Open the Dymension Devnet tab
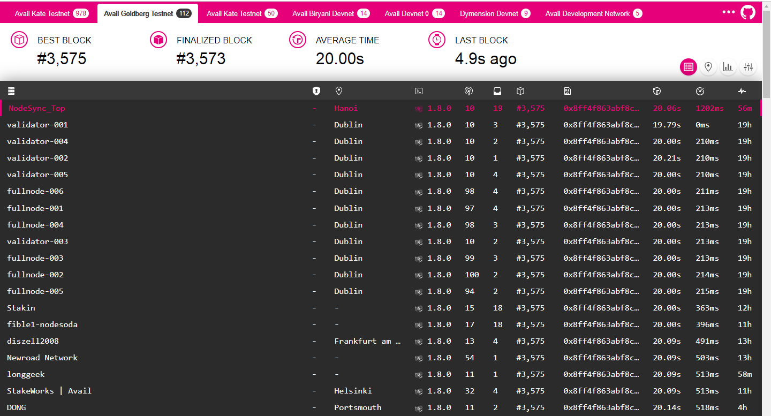Screen dimensions: 771x416 (x=495, y=13)
